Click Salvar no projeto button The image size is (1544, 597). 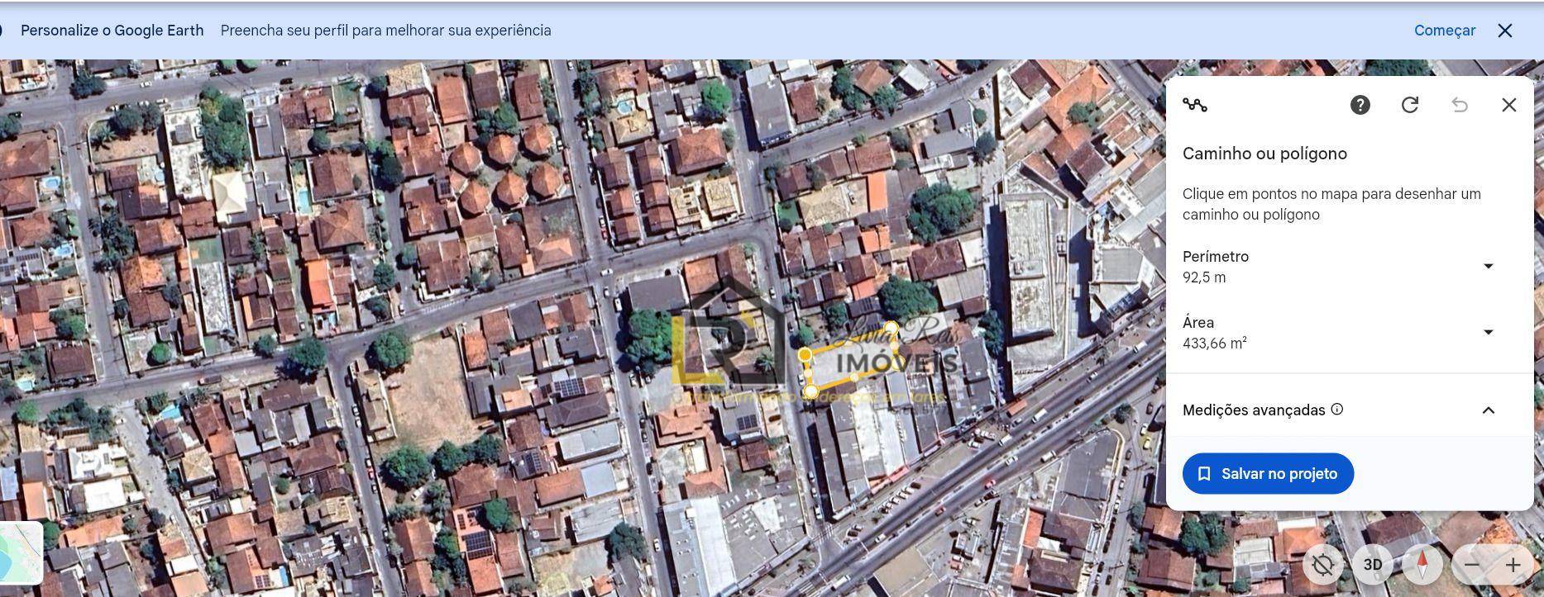(x=1268, y=474)
